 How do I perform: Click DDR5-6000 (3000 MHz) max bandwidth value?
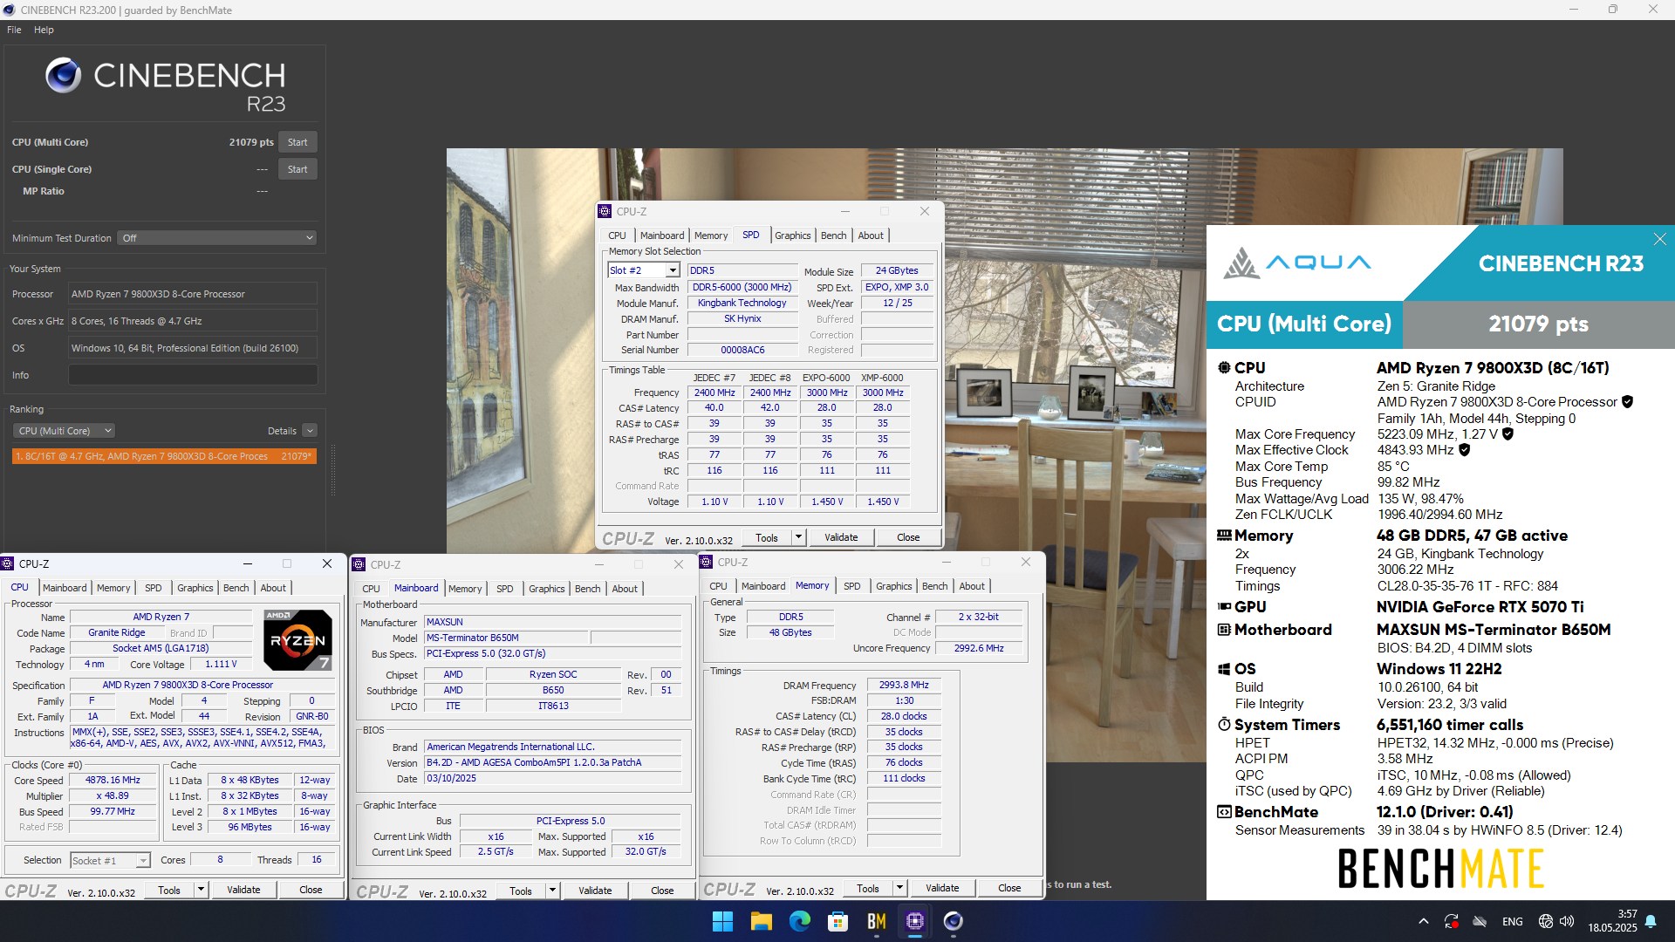click(742, 287)
